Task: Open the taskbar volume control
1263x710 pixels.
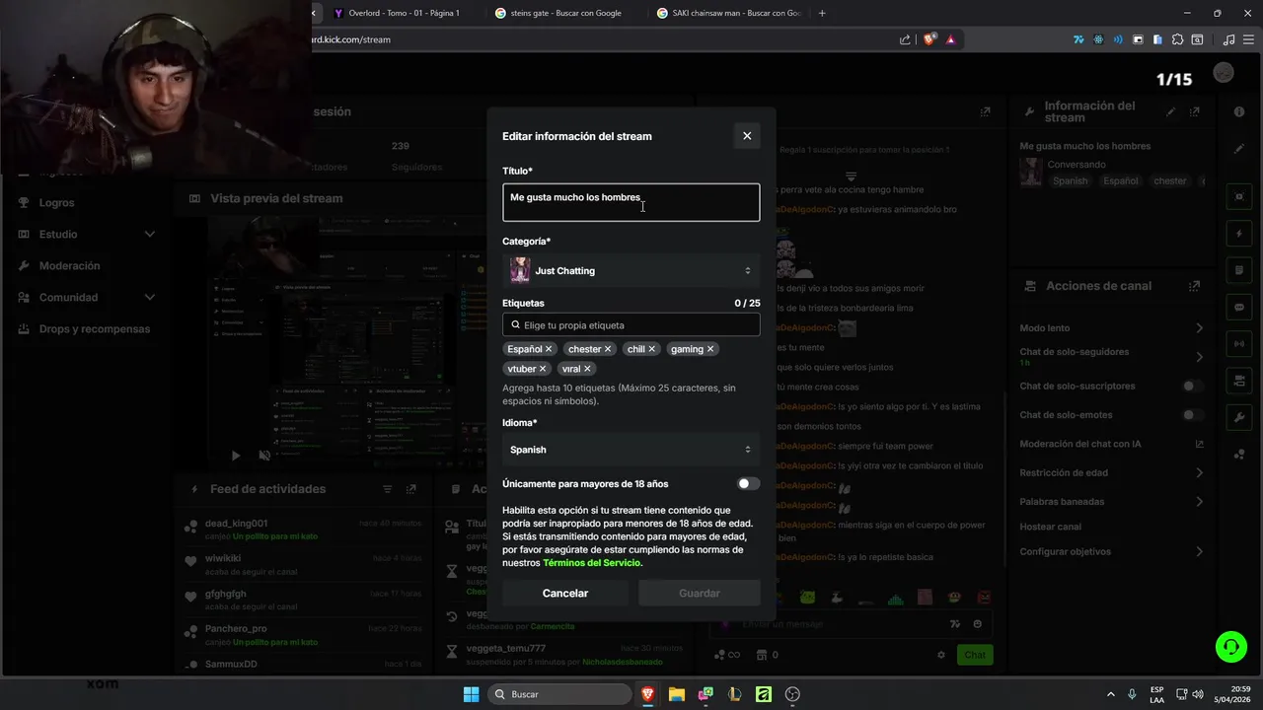Action: tap(1197, 694)
